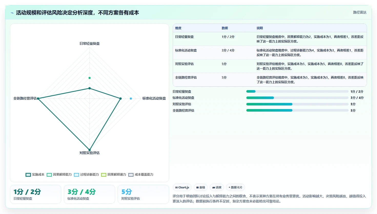377x214 pixels.
Task: Click the bright green point above the radar center
Action: coord(89,78)
